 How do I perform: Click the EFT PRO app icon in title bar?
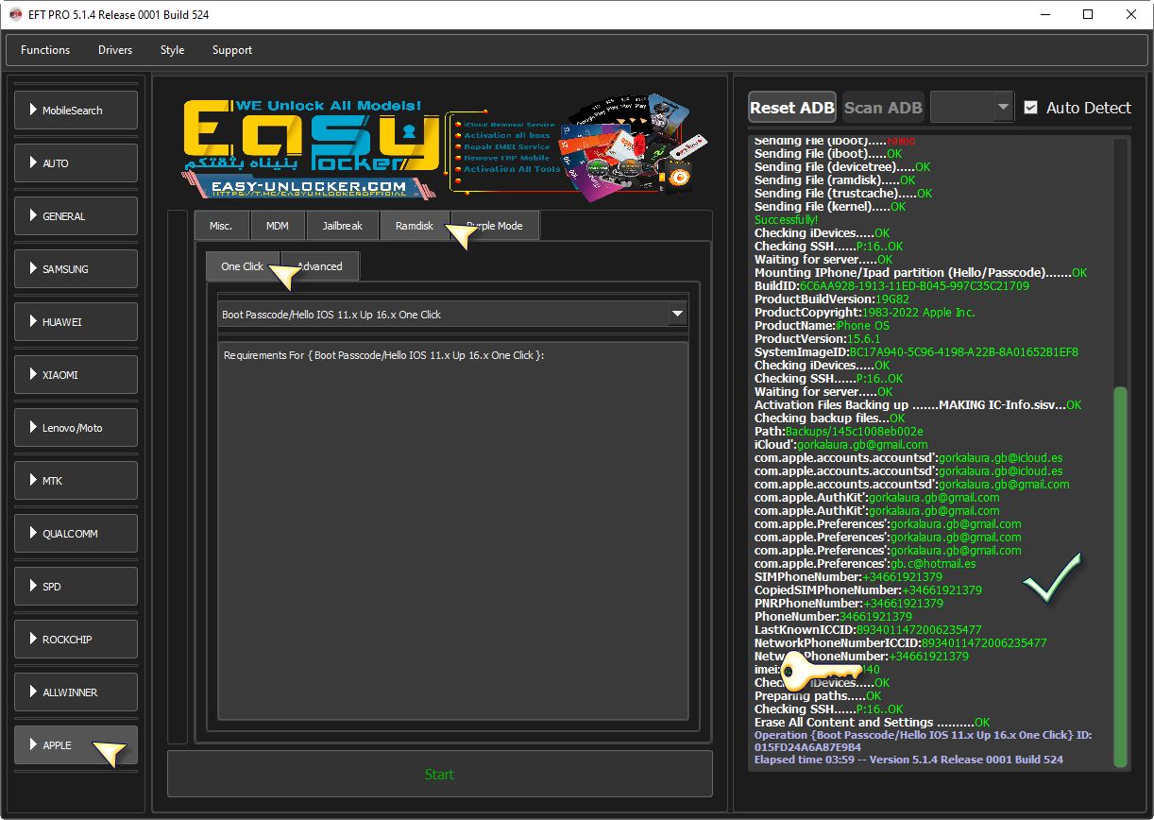(15, 15)
